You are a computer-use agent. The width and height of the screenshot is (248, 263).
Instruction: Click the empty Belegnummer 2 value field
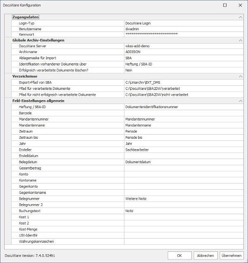184,205
